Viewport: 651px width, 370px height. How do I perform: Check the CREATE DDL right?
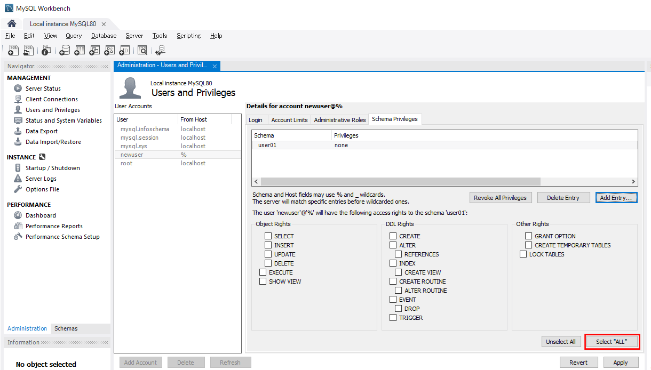pyautogui.click(x=393, y=236)
